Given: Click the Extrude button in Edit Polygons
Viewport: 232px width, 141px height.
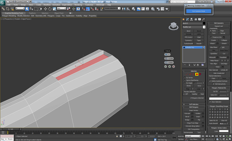Looking at the screenshot, I should click(187, 113).
